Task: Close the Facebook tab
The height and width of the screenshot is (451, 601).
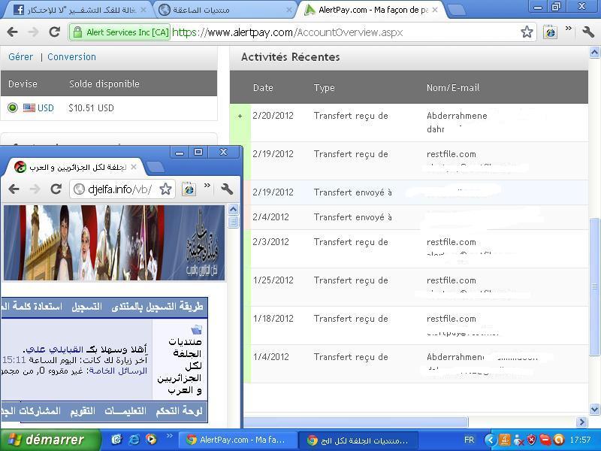Action: [143, 10]
